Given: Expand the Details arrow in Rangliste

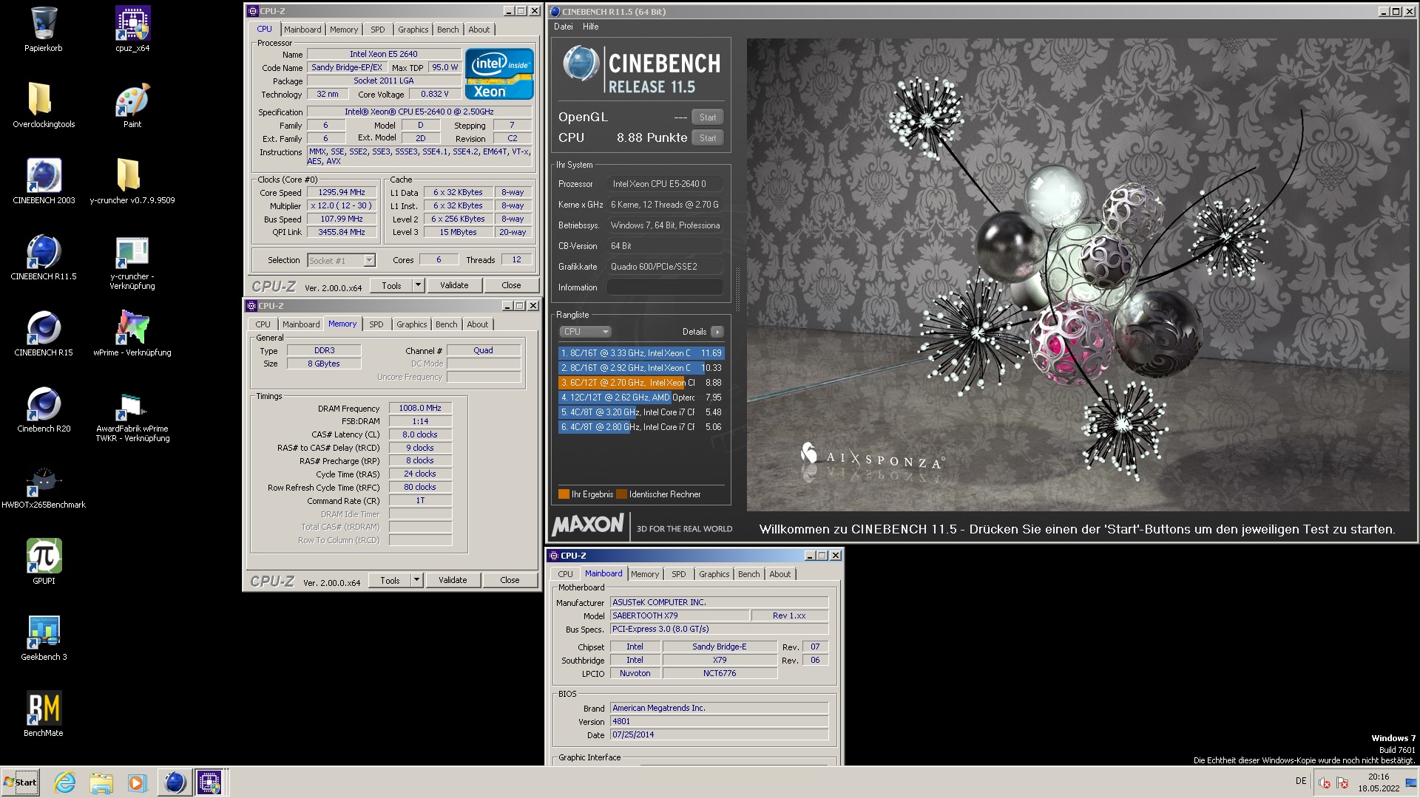Looking at the screenshot, I should point(717,332).
